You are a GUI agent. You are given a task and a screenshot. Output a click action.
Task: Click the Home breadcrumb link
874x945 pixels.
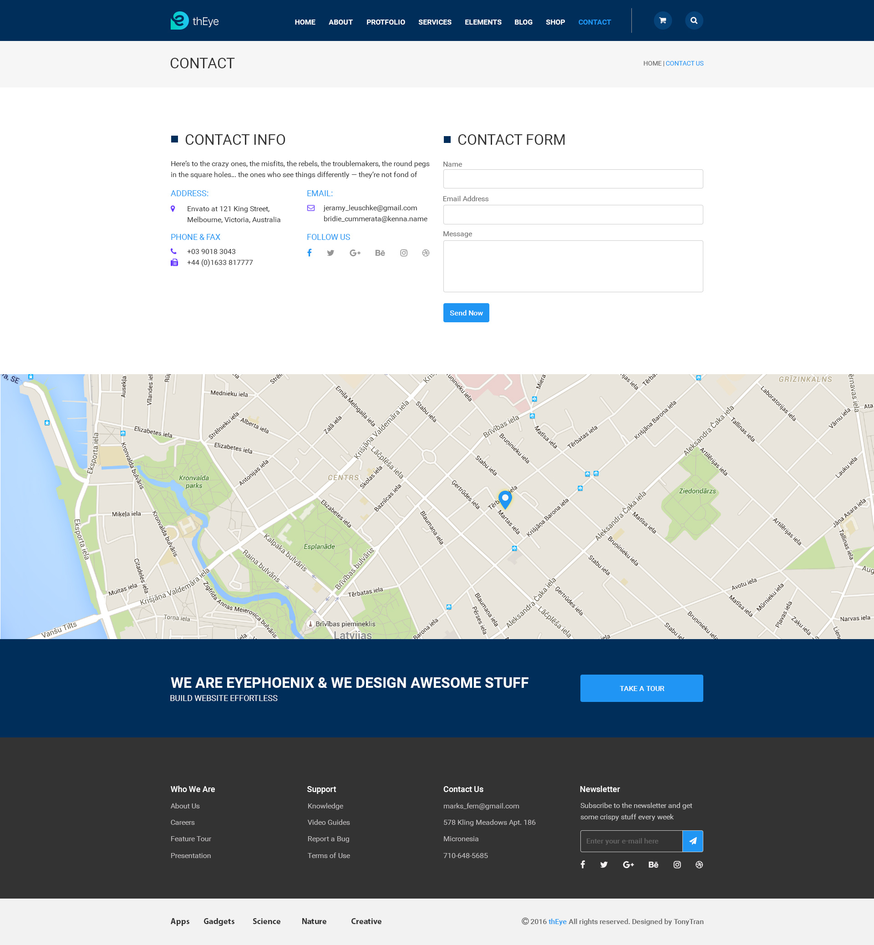click(x=652, y=63)
